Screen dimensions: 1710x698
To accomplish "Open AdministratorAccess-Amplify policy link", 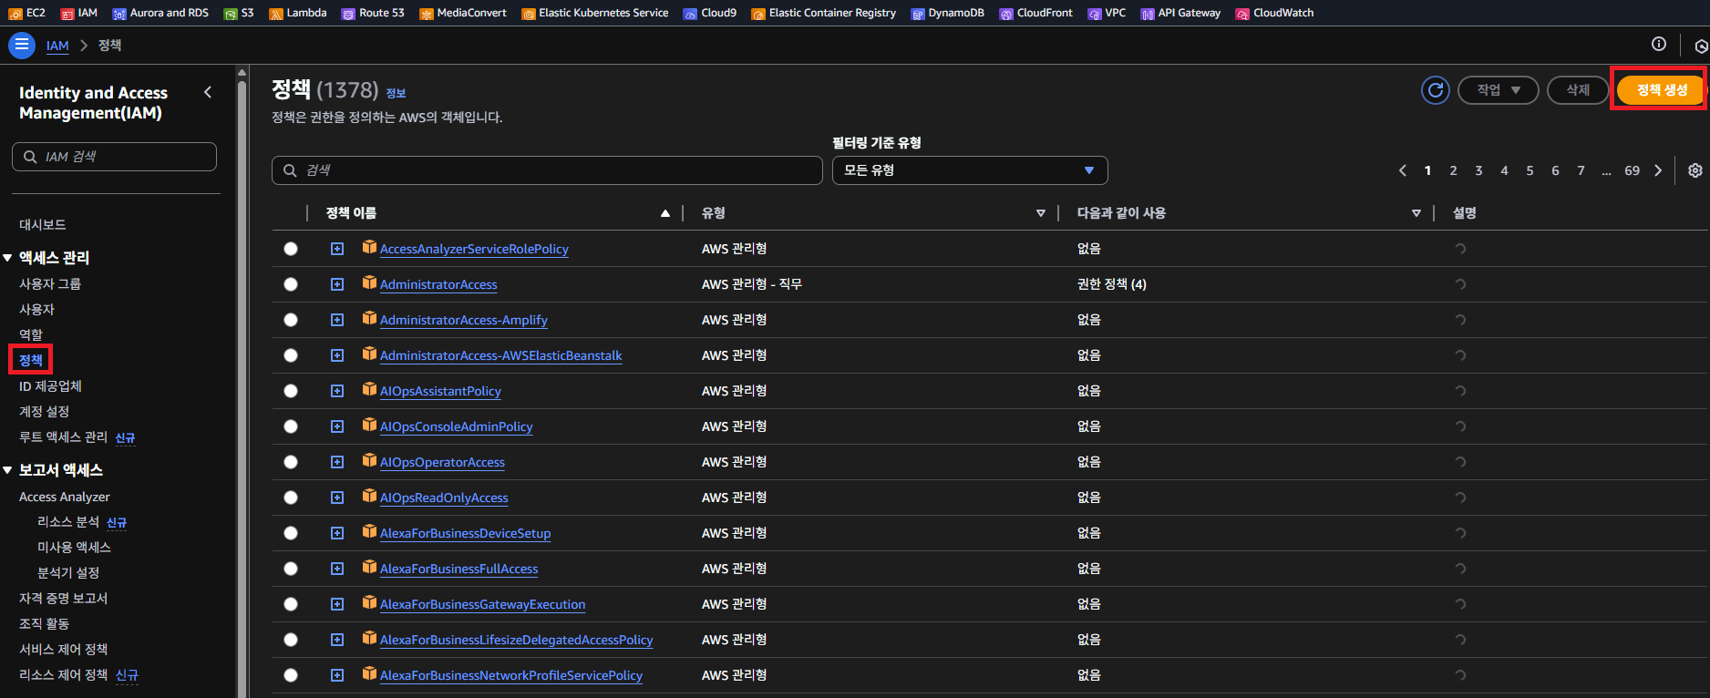I will [464, 320].
